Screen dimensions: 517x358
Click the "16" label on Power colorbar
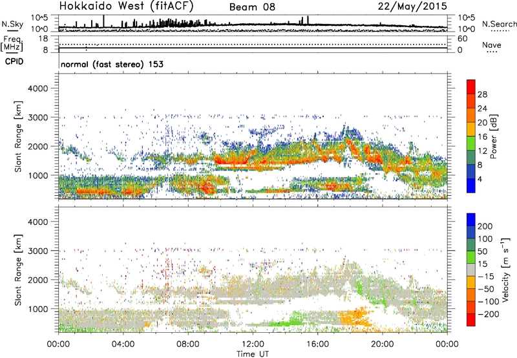tap(482, 137)
